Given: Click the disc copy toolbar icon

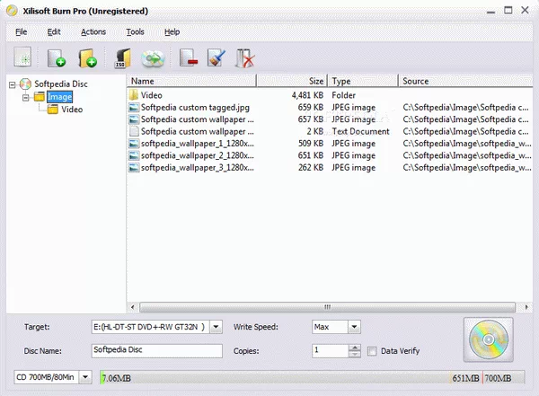Looking at the screenshot, I should 153,58.
